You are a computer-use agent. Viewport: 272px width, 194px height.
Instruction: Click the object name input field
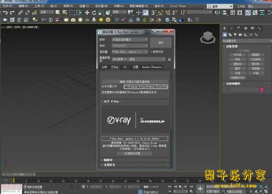244,90
